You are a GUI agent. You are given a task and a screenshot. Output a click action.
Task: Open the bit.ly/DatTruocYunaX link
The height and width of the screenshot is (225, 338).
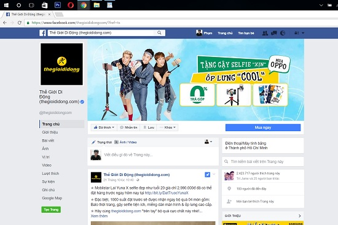(x=167, y=193)
